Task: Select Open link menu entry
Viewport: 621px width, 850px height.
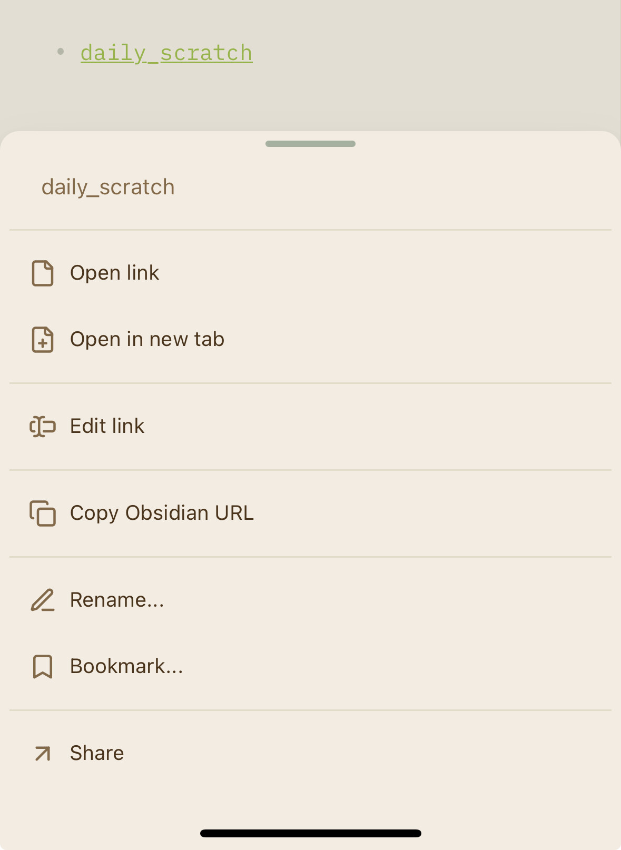Action: [310, 273]
